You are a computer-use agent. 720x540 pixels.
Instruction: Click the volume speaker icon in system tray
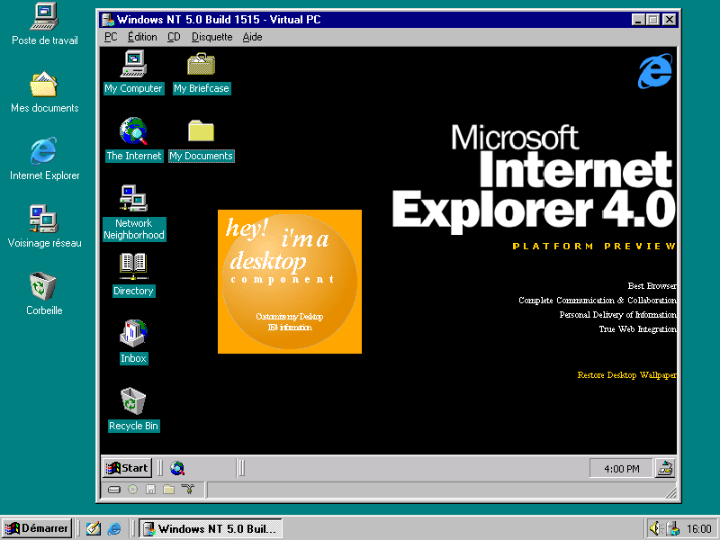point(655,528)
